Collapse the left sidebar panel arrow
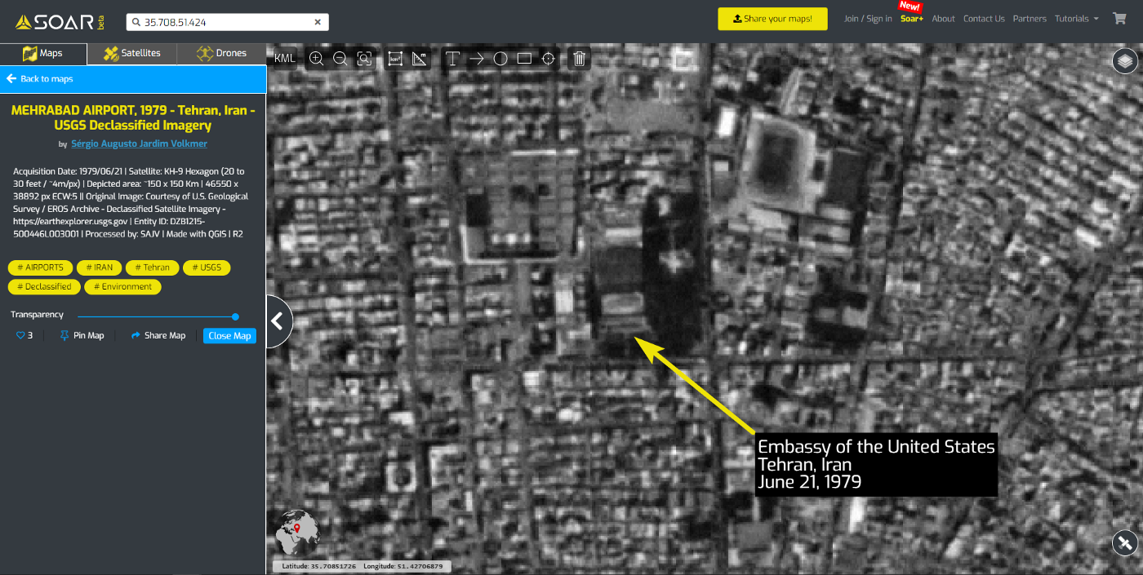This screenshot has width=1143, height=575. click(x=278, y=321)
